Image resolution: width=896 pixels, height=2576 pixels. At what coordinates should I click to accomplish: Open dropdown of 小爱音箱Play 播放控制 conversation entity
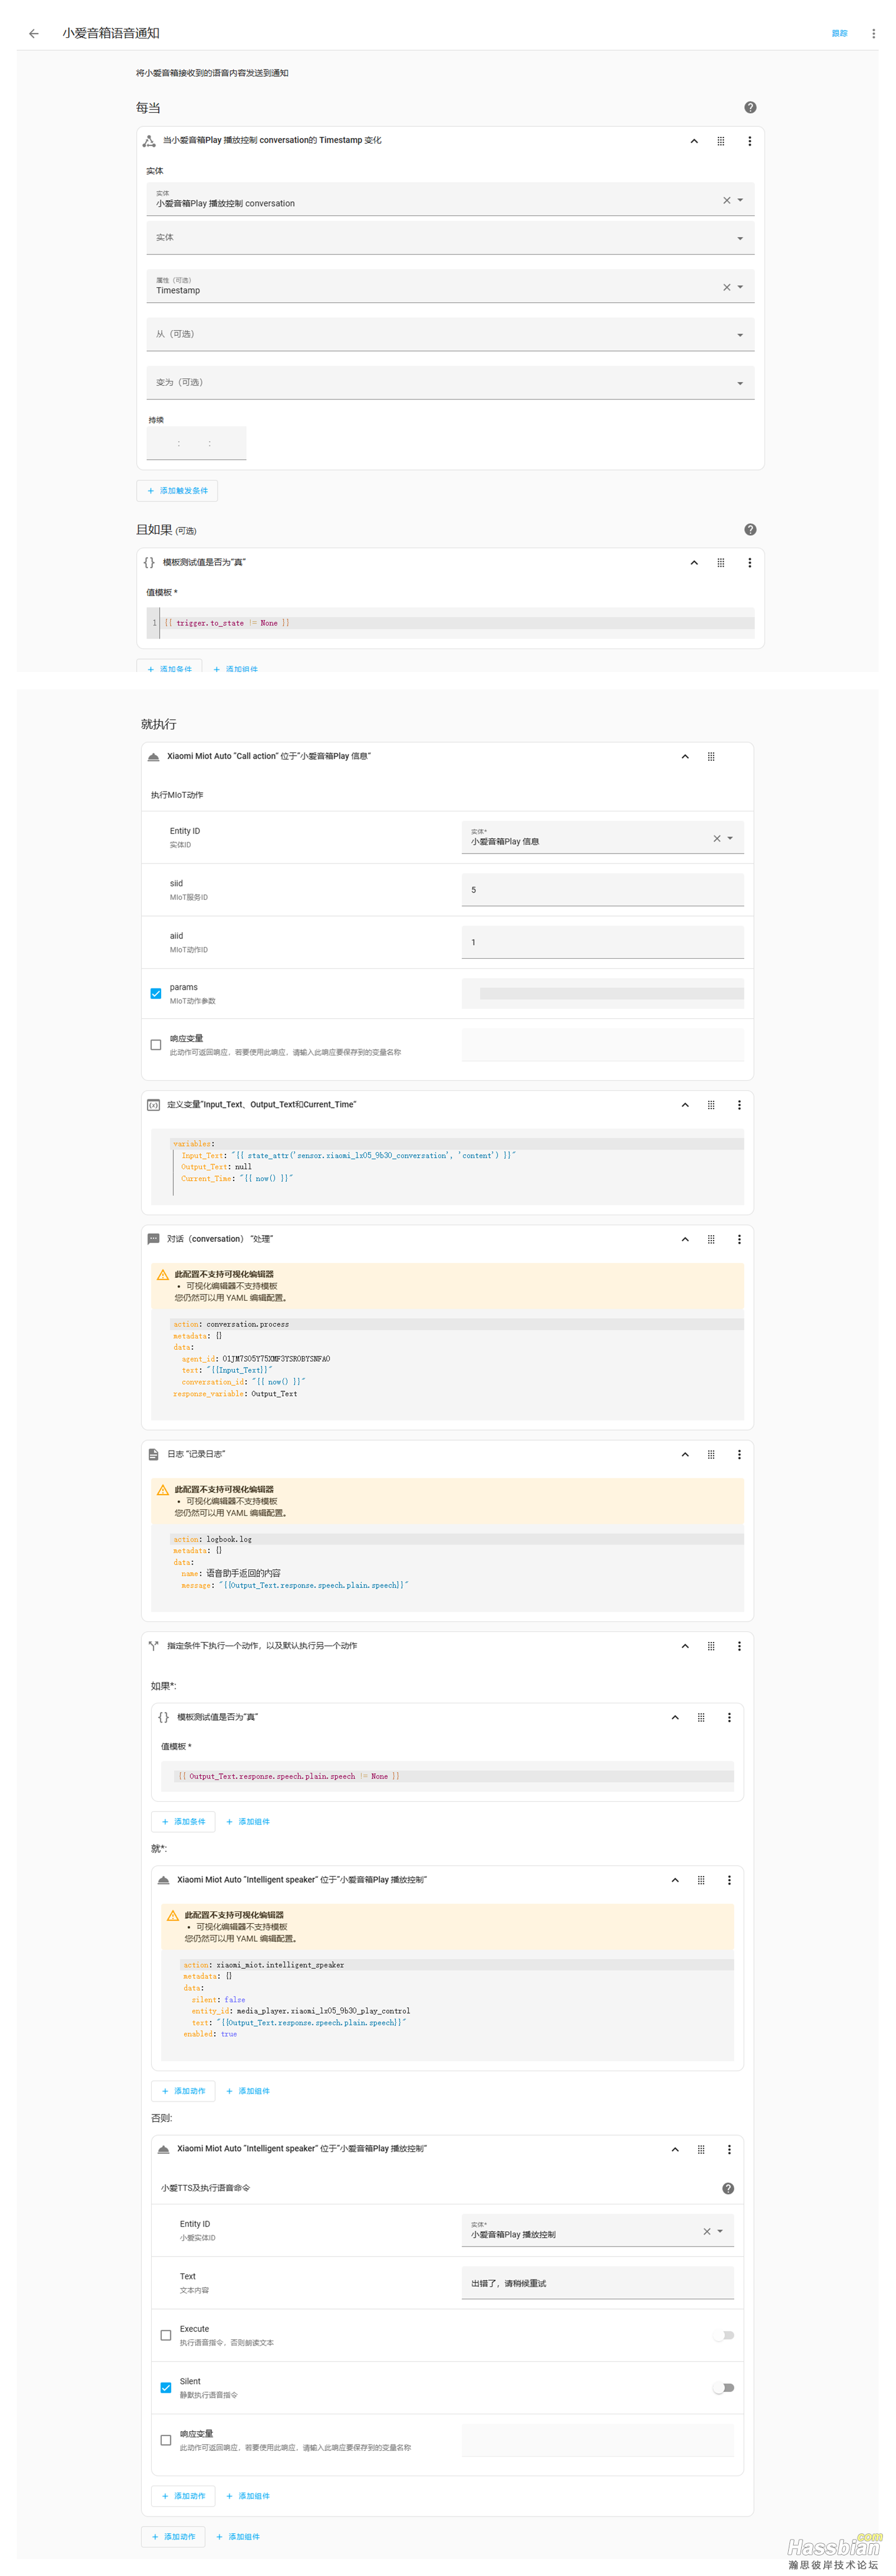point(740,200)
